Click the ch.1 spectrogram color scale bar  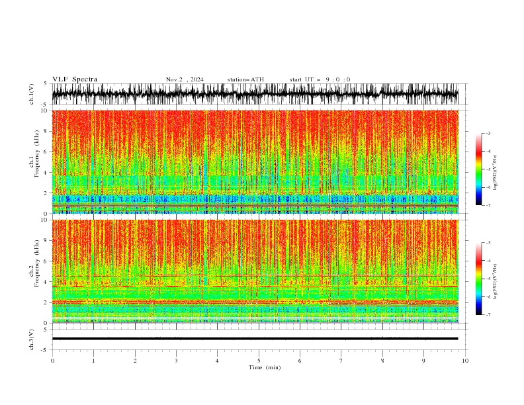pos(478,169)
